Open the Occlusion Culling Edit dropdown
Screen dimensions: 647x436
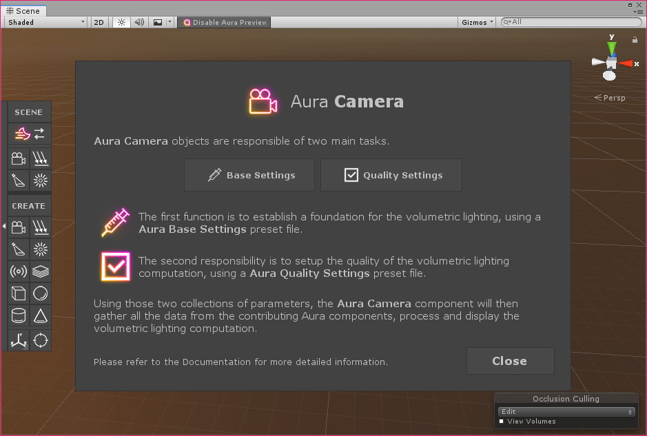[x=566, y=411]
